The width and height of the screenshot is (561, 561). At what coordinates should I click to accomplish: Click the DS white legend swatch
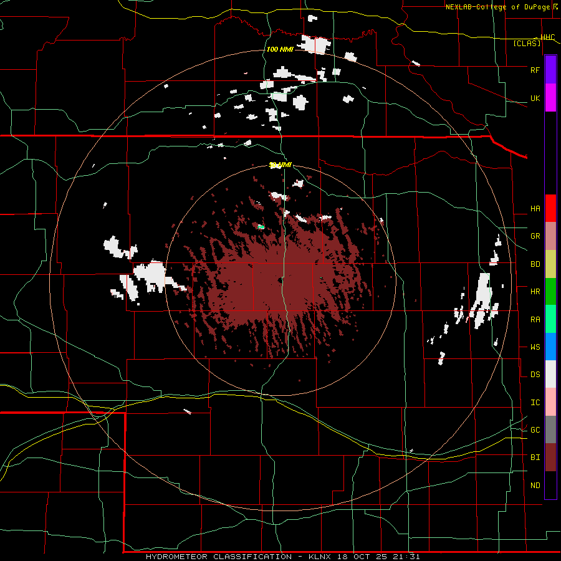550,374
